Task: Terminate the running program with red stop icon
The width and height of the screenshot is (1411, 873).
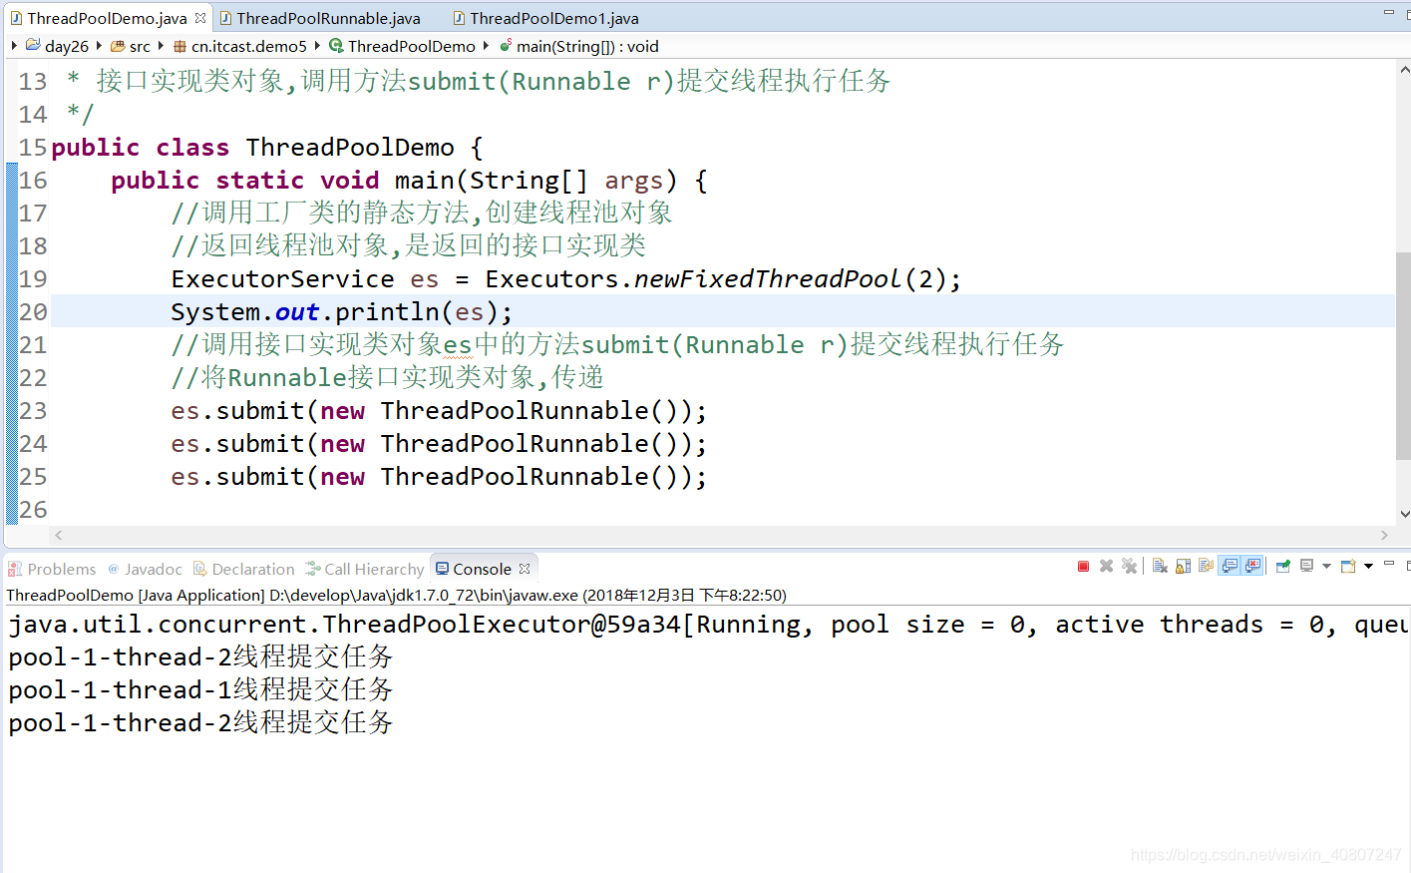Action: tap(1084, 566)
